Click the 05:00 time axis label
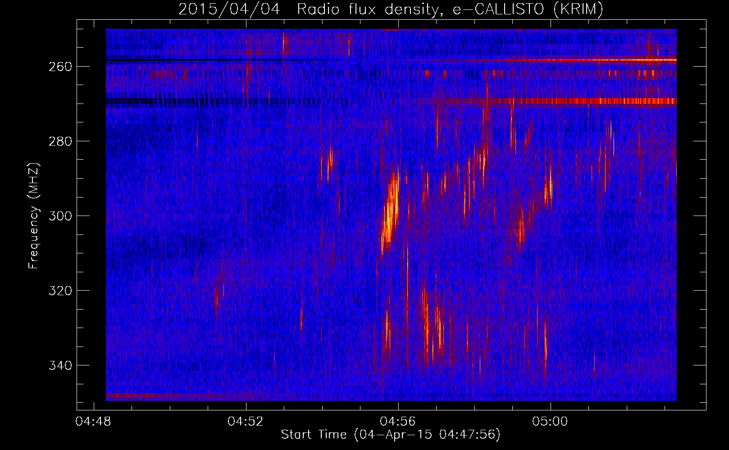The image size is (729, 450). coord(550,422)
